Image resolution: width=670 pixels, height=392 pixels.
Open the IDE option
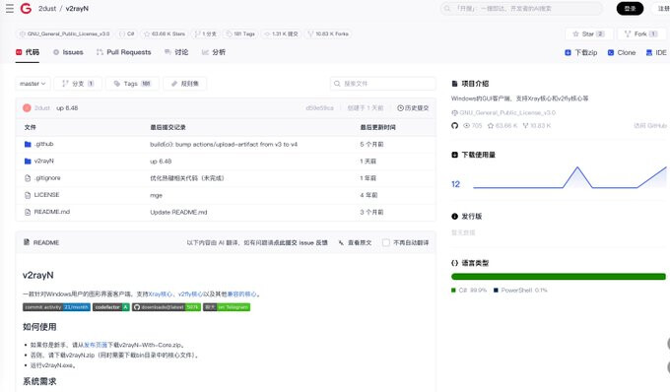click(656, 52)
